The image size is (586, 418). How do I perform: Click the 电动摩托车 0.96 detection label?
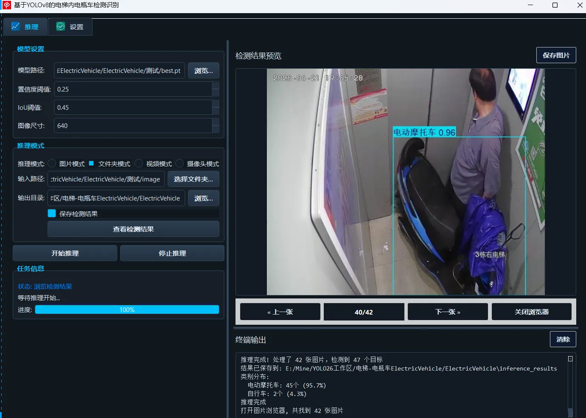[x=424, y=132]
